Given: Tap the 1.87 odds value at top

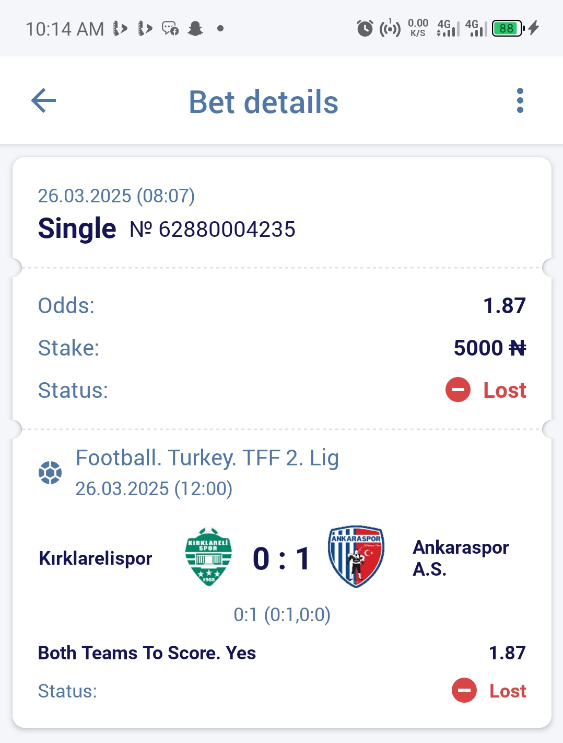Looking at the screenshot, I should [x=505, y=306].
